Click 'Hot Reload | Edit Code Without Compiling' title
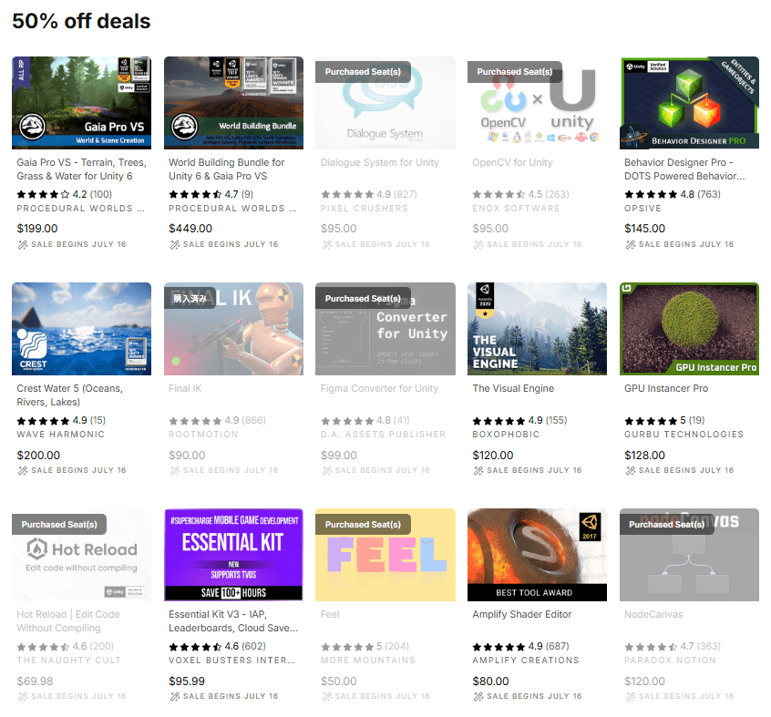 [68, 621]
